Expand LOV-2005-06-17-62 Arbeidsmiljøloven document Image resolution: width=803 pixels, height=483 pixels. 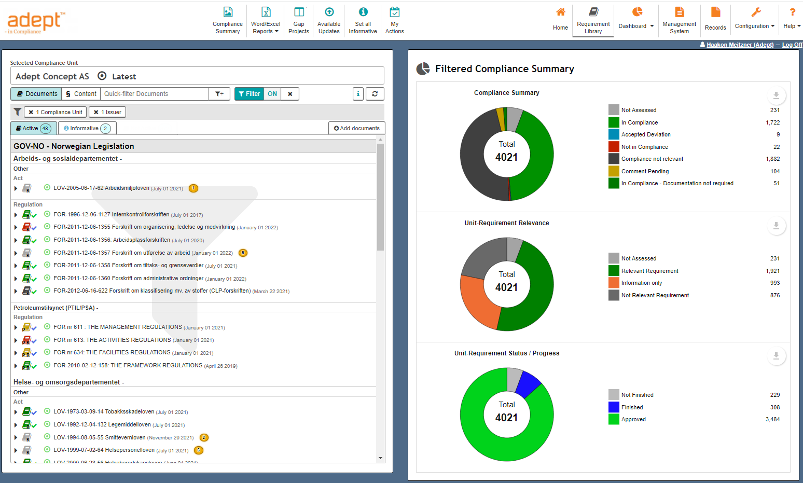(x=15, y=188)
